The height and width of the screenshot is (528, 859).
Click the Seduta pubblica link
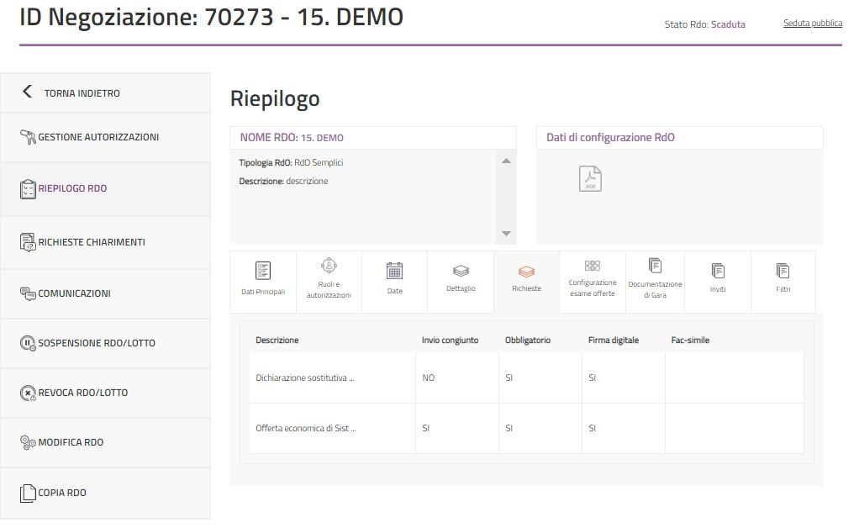click(812, 24)
